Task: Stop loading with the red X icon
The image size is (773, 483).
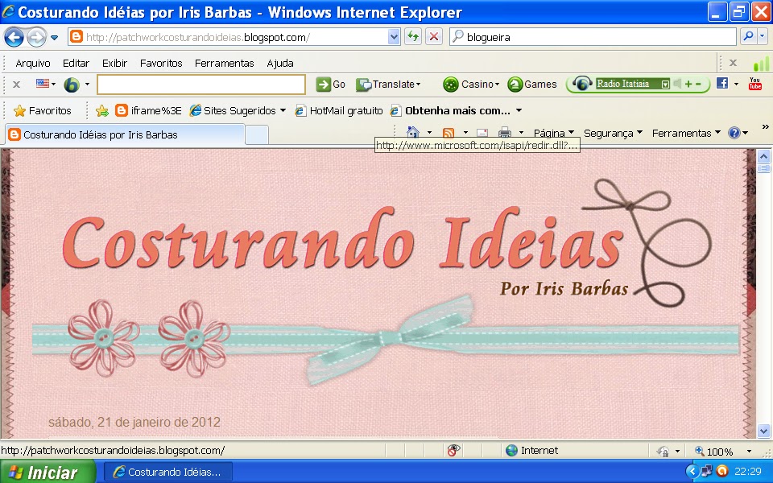Action: [434, 37]
